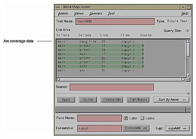Expand the Expt exp##0 dropdown

tap(177, 128)
